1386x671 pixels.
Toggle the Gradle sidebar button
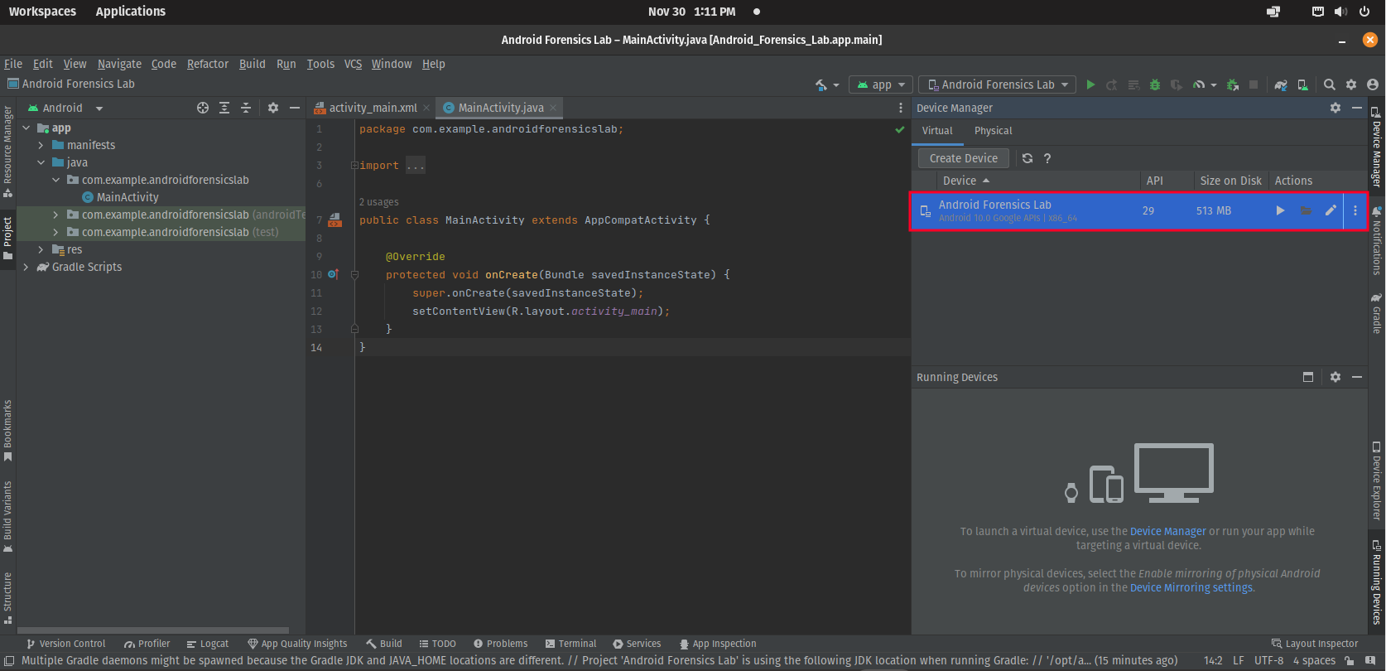point(1377,313)
